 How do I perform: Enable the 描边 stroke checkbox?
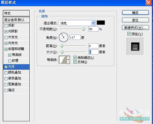[6, 90]
